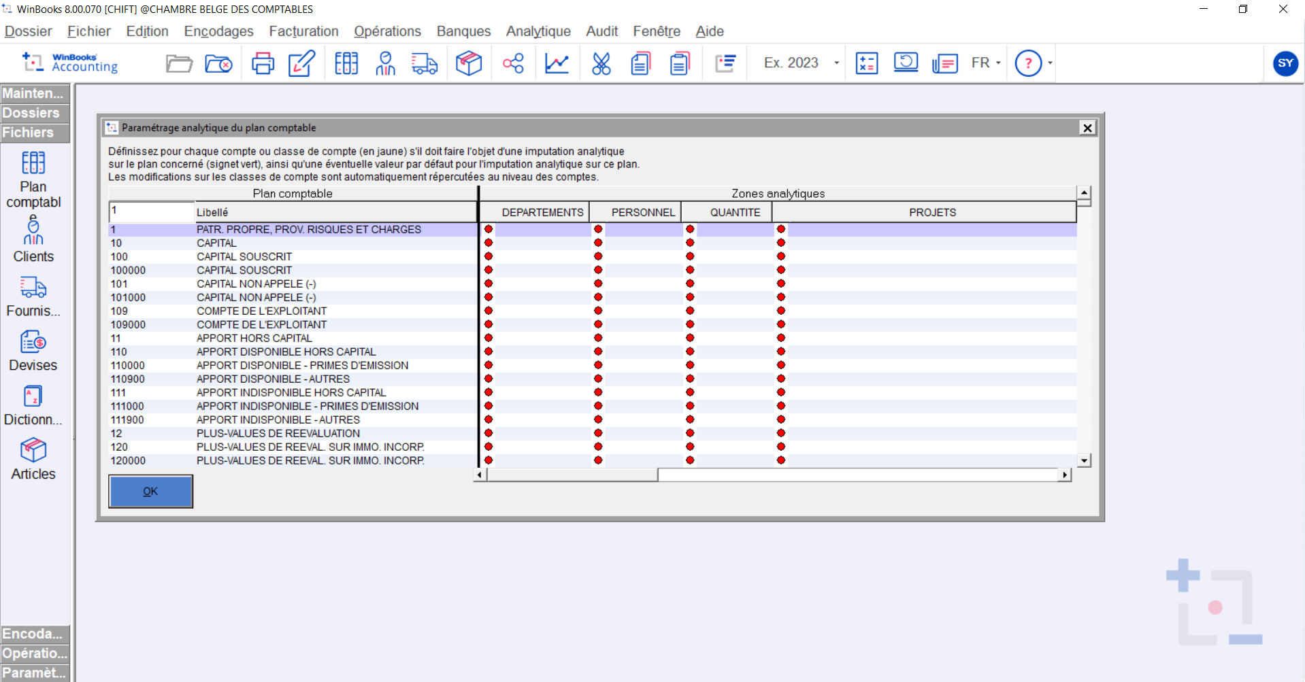
Task: Open Articles in the left sidebar
Action: [33, 459]
